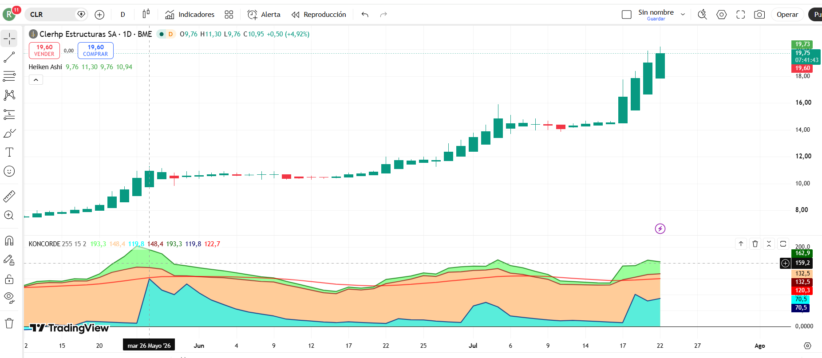
Task: Remove drawings using the trash icon
Action: tap(9, 323)
